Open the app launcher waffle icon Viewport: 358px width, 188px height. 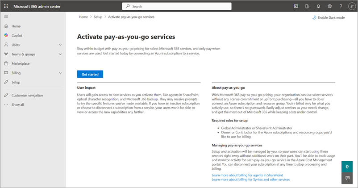pos(6,6)
